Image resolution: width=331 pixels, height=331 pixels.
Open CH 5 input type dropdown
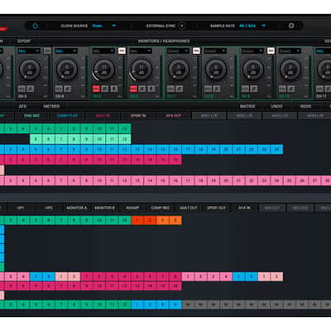tap(103, 50)
